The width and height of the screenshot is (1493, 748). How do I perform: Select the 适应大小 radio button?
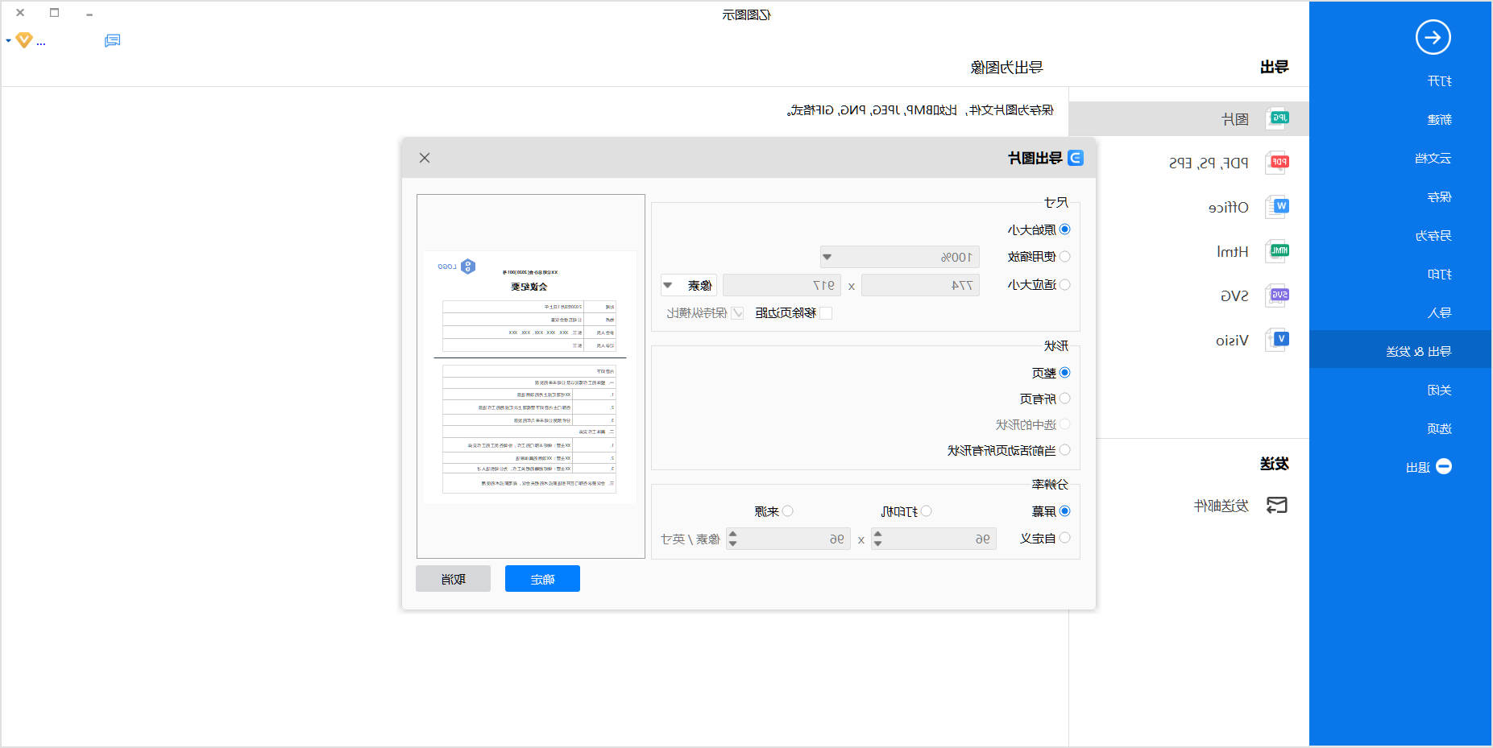click(x=1064, y=284)
